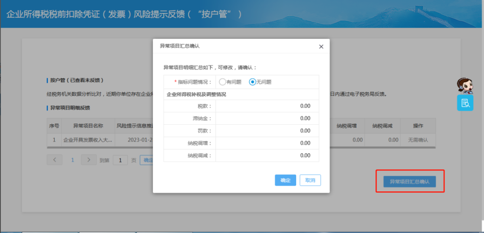Click the 罚款 amount field
The height and width of the screenshot is (233, 484).
tap(267, 131)
